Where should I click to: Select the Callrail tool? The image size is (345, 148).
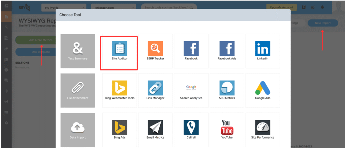click(191, 130)
